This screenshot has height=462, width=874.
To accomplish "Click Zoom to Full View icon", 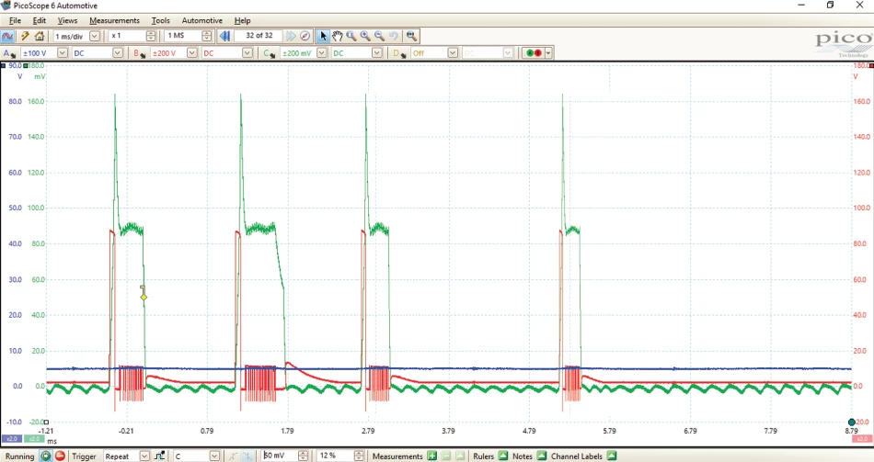I will point(411,36).
